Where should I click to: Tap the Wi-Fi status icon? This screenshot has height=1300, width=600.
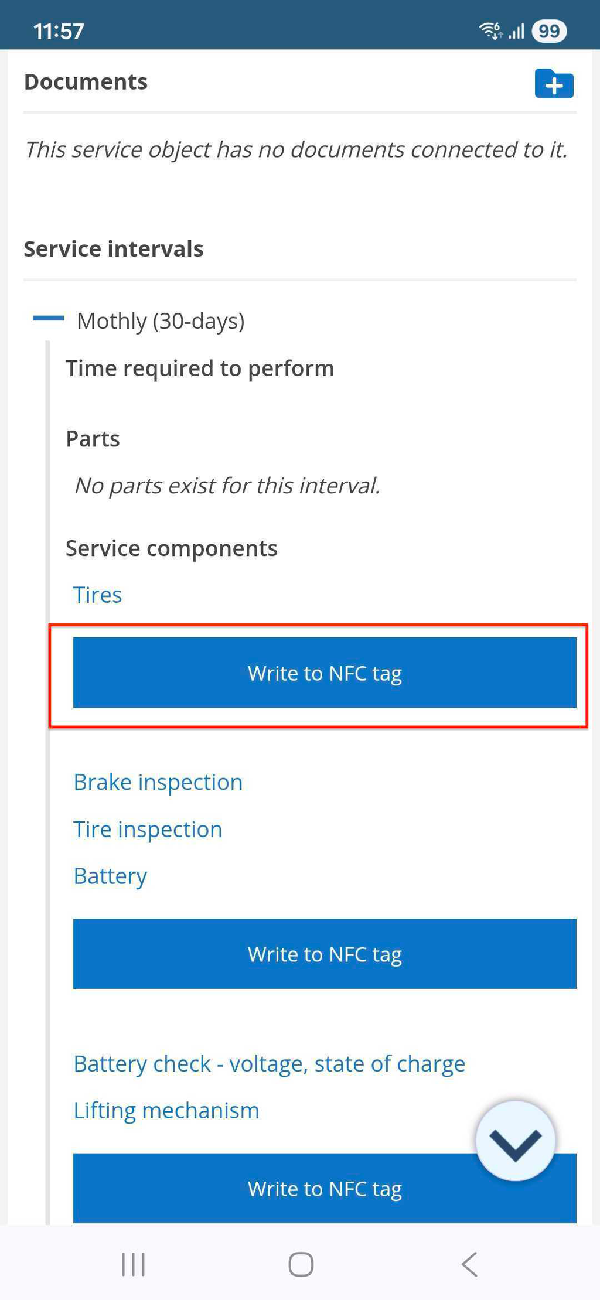pos(490,30)
